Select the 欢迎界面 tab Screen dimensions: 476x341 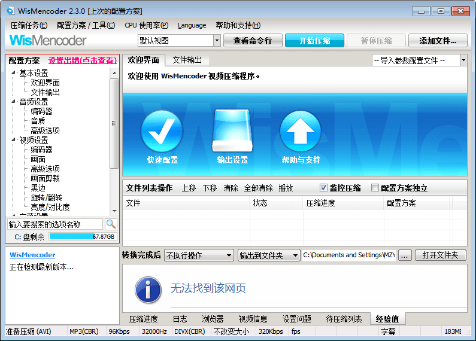144,60
